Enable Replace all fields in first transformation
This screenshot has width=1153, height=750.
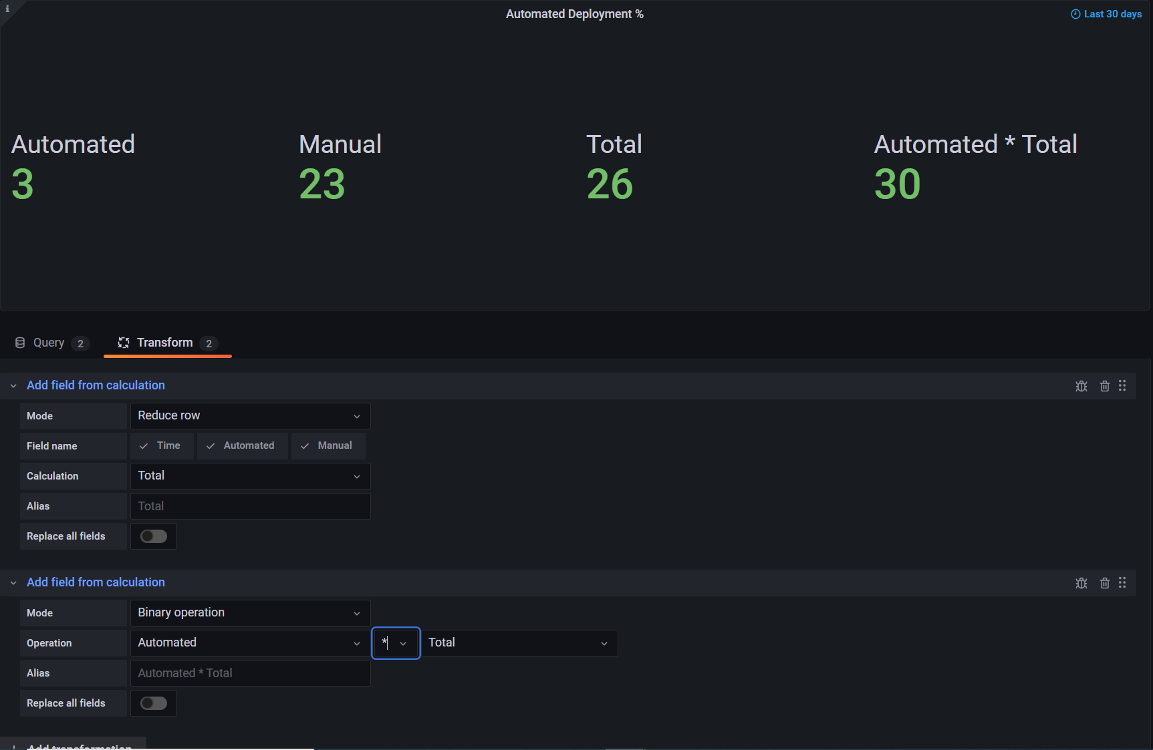pyautogui.click(x=154, y=536)
